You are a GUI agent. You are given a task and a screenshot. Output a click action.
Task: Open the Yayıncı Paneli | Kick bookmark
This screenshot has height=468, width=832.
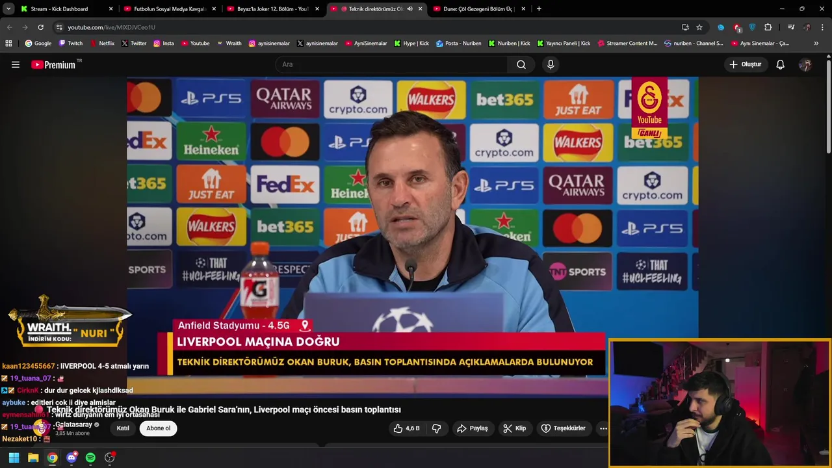(x=564, y=44)
